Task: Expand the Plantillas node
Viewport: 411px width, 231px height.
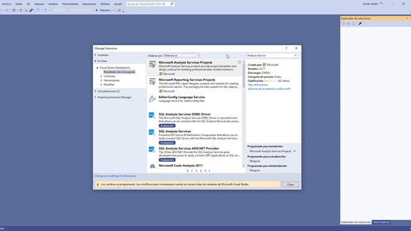Action: (101, 85)
